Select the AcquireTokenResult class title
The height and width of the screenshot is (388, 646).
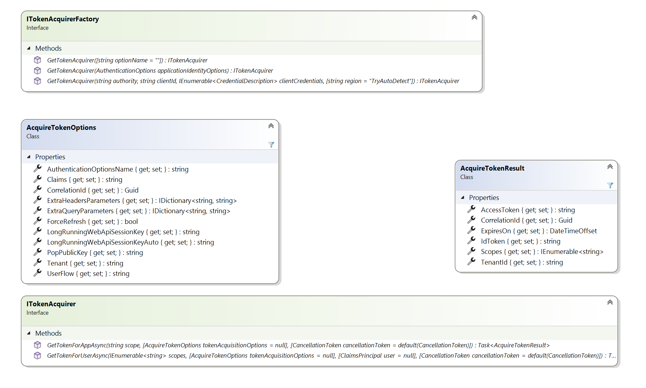pos(492,168)
